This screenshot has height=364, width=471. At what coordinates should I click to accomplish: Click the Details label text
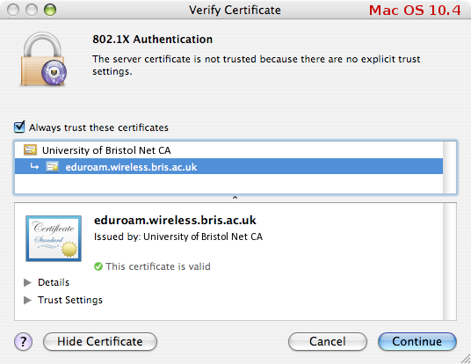54,282
